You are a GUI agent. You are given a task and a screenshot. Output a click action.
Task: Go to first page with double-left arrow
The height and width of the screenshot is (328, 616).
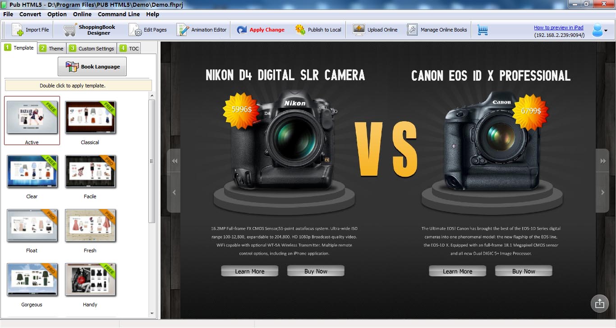174,161
